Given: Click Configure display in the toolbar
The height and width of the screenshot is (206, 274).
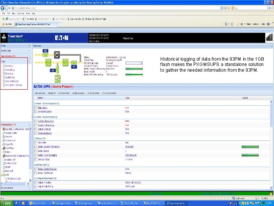Looking at the screenshot, I should pyautogui.click(x=93, y=93).
